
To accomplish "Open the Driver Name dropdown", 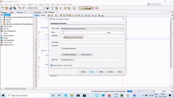I will coord(92,29).
